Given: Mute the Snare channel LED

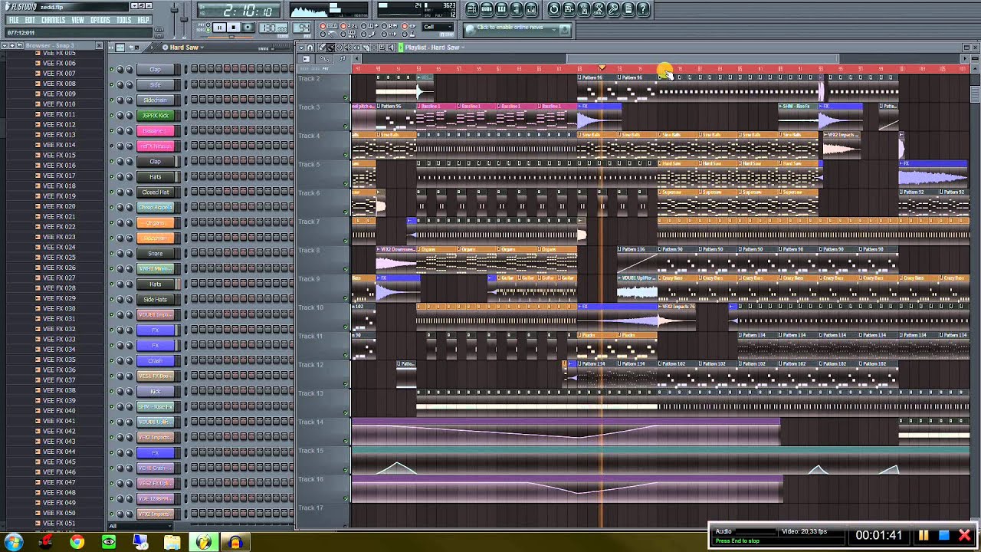Looking at the screenshot, I should (111, 254).
